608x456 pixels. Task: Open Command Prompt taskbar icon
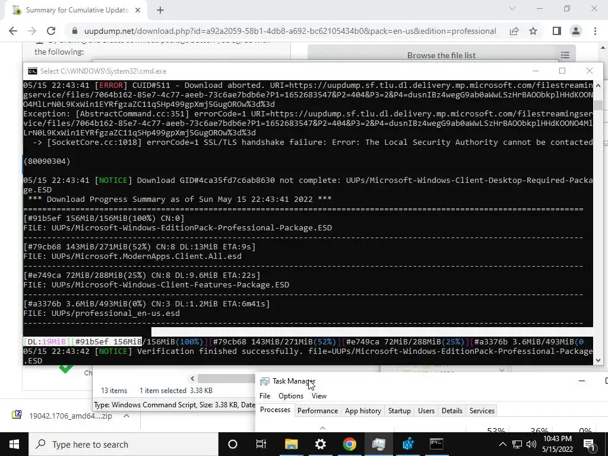click(436, 444)
